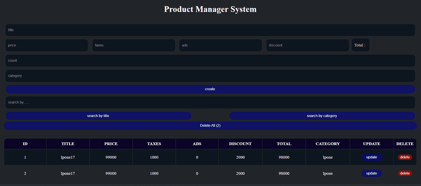
Task: Click into the ads input field
Action: click(x=220, y=45)
